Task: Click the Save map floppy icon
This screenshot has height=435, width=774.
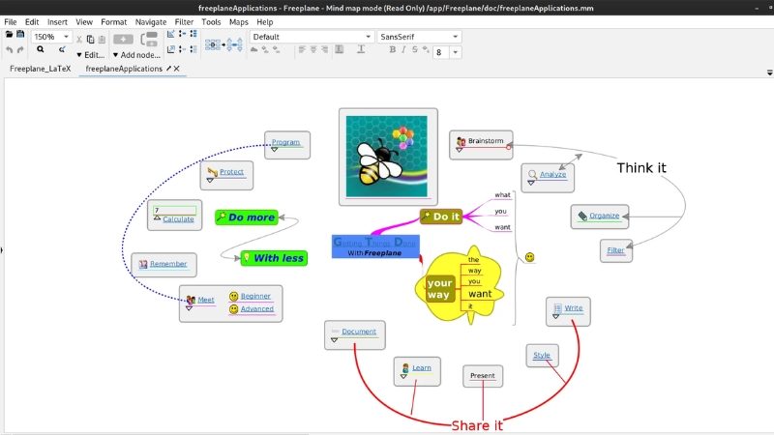Action: pos(20,35)
